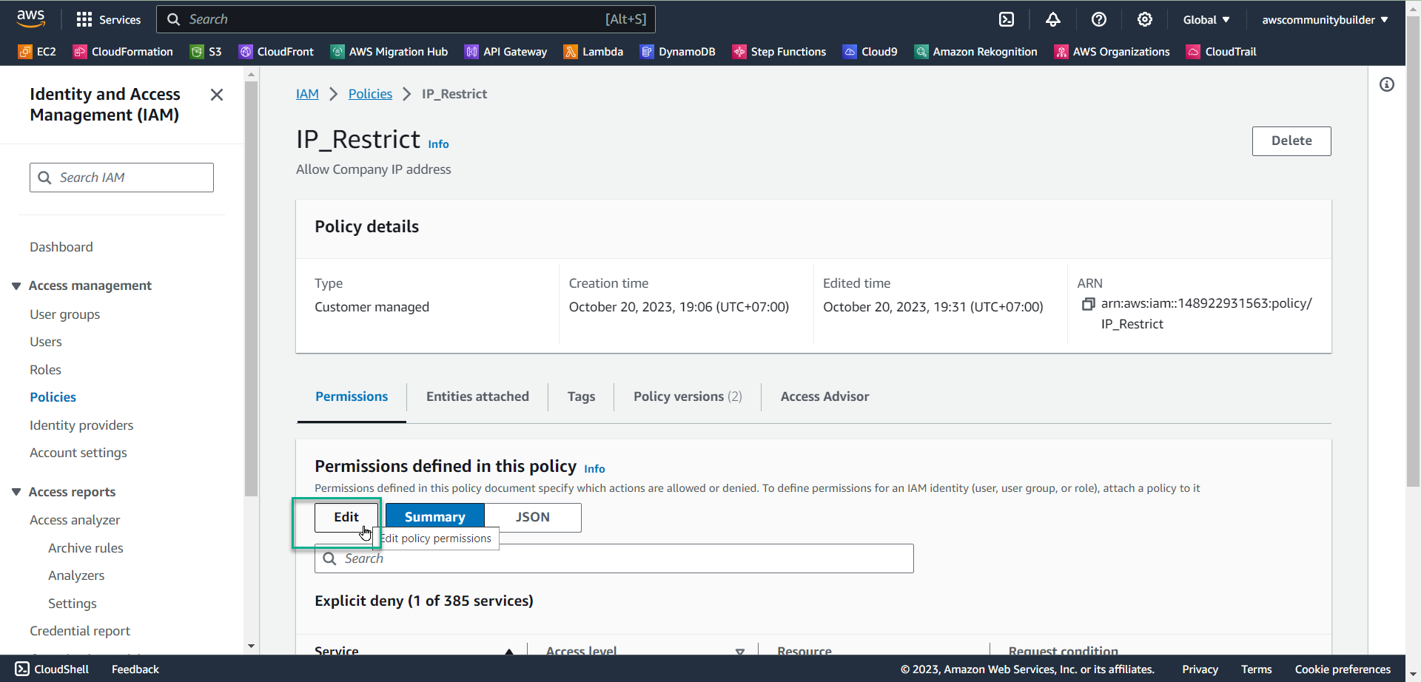Image resolution: width=1421 pixels, height=682 pixels.
Task: Focus the top AWS search box
Action: (x=406, y=19)
